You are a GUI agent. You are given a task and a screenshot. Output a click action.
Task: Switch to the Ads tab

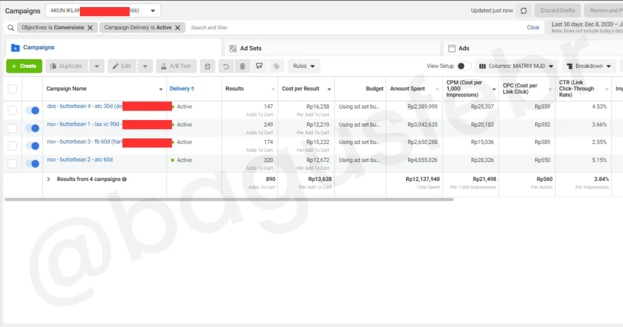coord(533,48)
